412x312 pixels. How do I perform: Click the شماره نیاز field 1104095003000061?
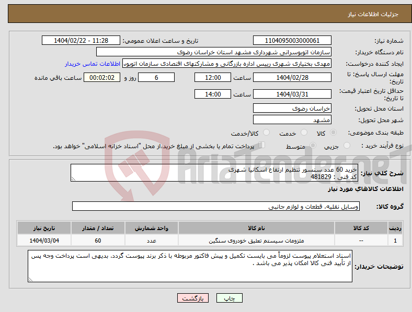point(292,40)
